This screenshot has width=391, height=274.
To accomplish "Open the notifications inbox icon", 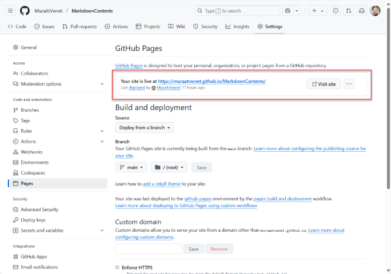I will coord(362,11).
